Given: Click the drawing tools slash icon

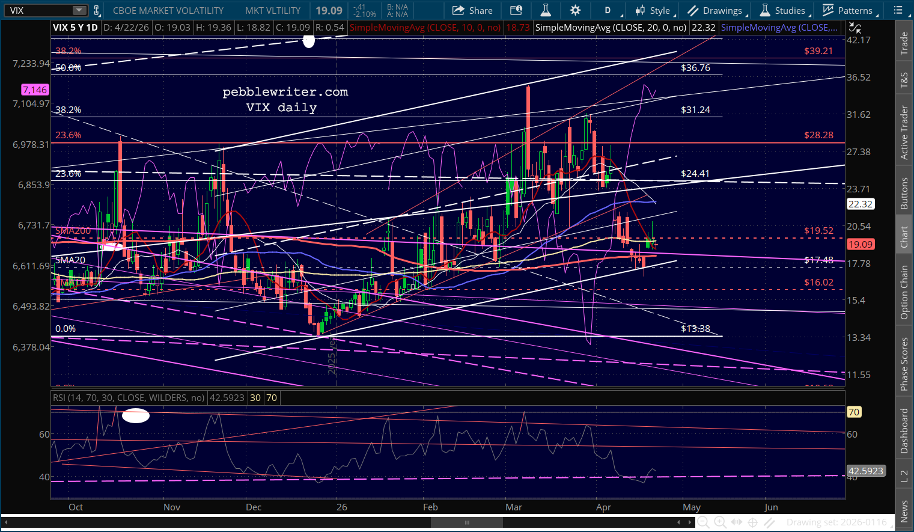Looking at the screenshot, I should click(x=770, y=522).
